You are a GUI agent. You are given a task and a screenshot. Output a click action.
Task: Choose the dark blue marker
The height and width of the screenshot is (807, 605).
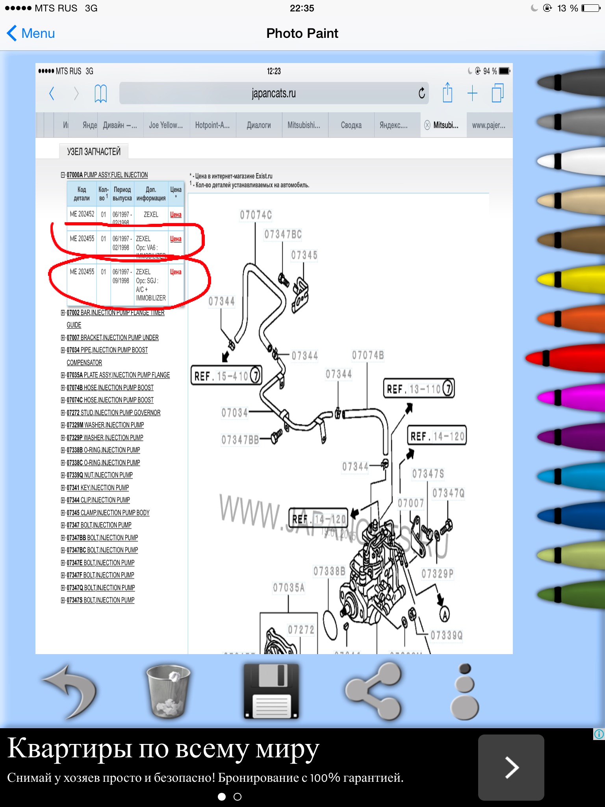click(571, 515)
